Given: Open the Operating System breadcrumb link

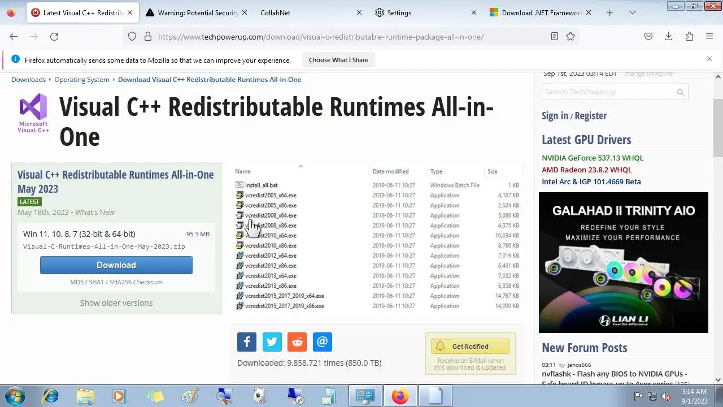Looking at the screenshot, I should click(x=82, y=80).
